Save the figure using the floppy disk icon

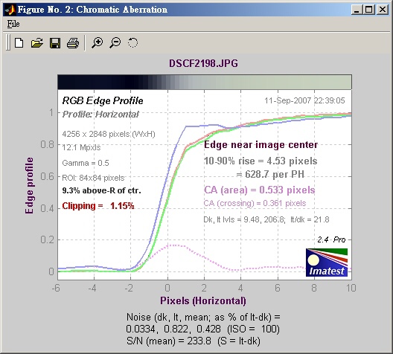pos(55,43)
